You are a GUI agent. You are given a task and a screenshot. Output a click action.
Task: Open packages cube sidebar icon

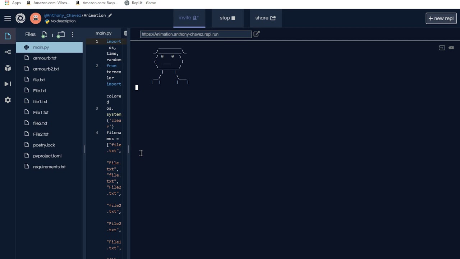[x=8, y=68]
